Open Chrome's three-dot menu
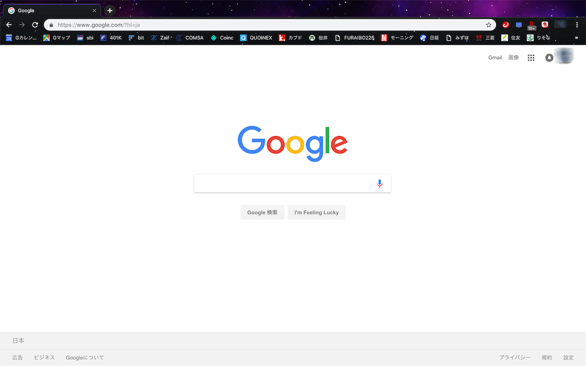 click(577, 25)
